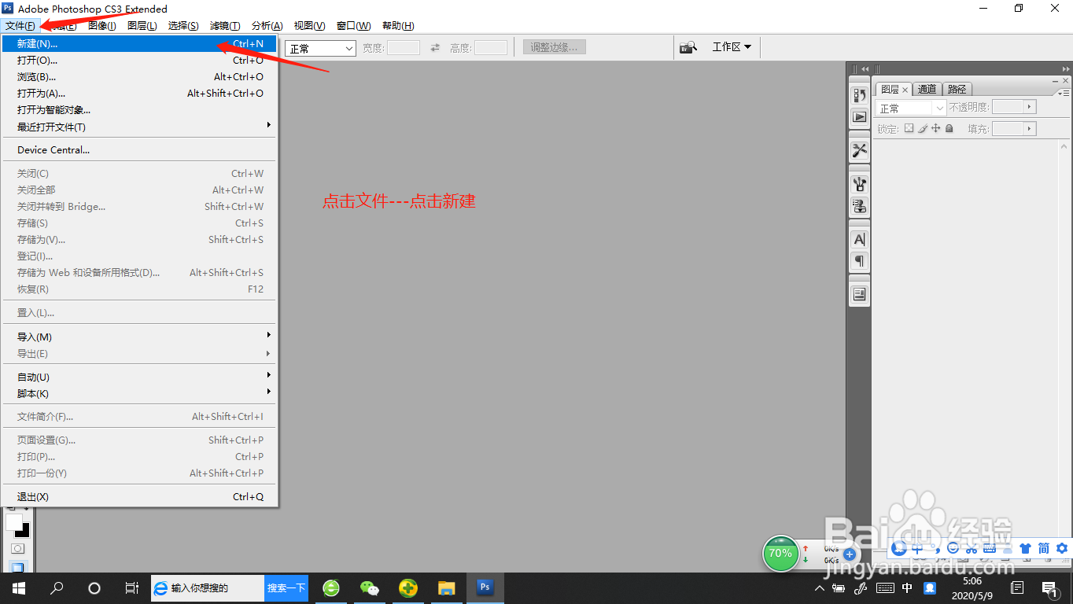Close the 图层 tab with its x
The image size is (1073, 604).
tap(905, 90)
